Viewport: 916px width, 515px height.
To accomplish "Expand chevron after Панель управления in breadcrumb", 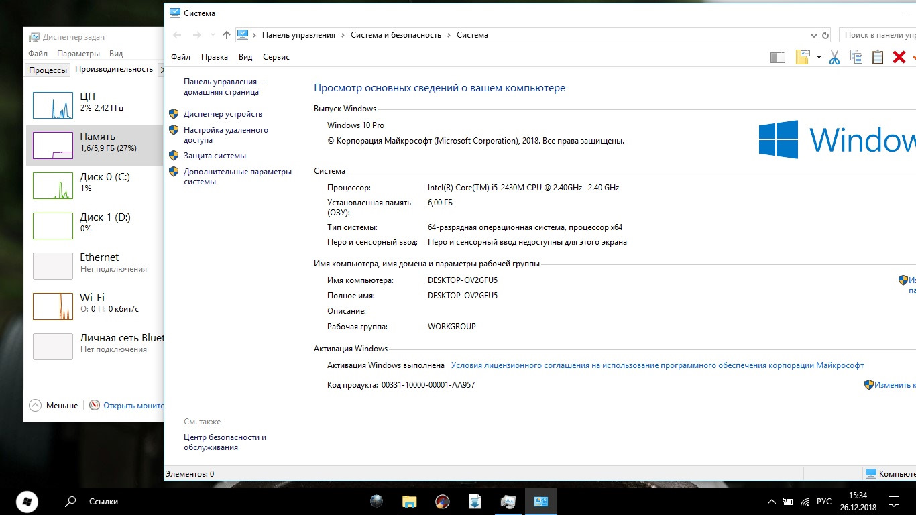I will click(343, 35).
